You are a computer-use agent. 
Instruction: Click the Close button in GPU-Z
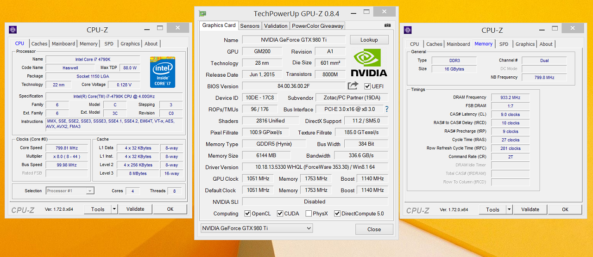(374, 229)
